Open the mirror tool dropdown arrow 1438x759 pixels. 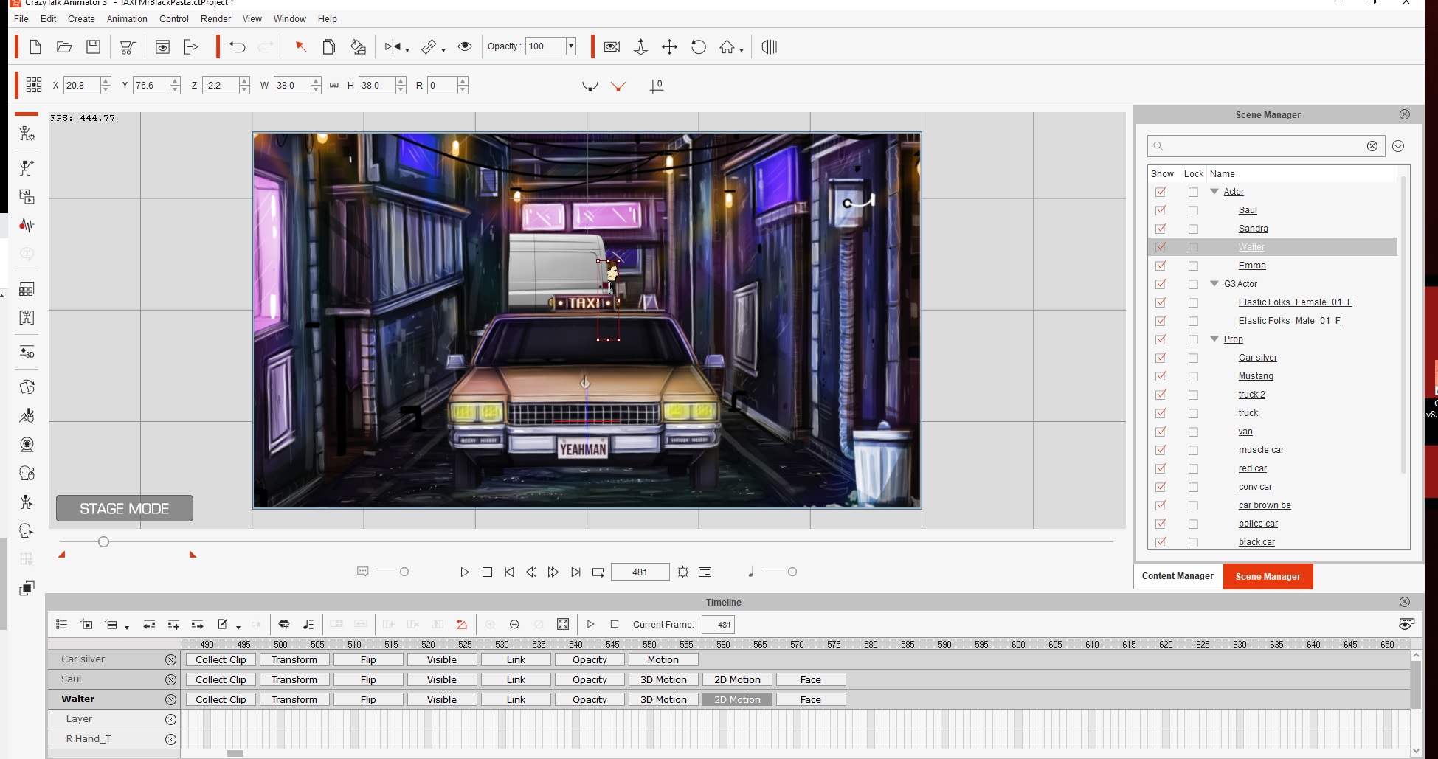(x=407, y=50)
